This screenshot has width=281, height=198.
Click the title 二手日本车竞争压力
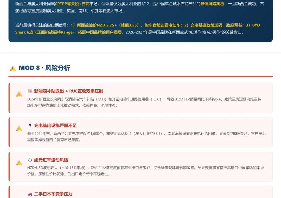click(x=53, y=194)
